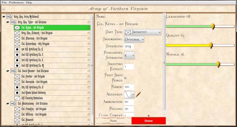
Task: Click the Morale slider handle
Action: tap(218, 64)
